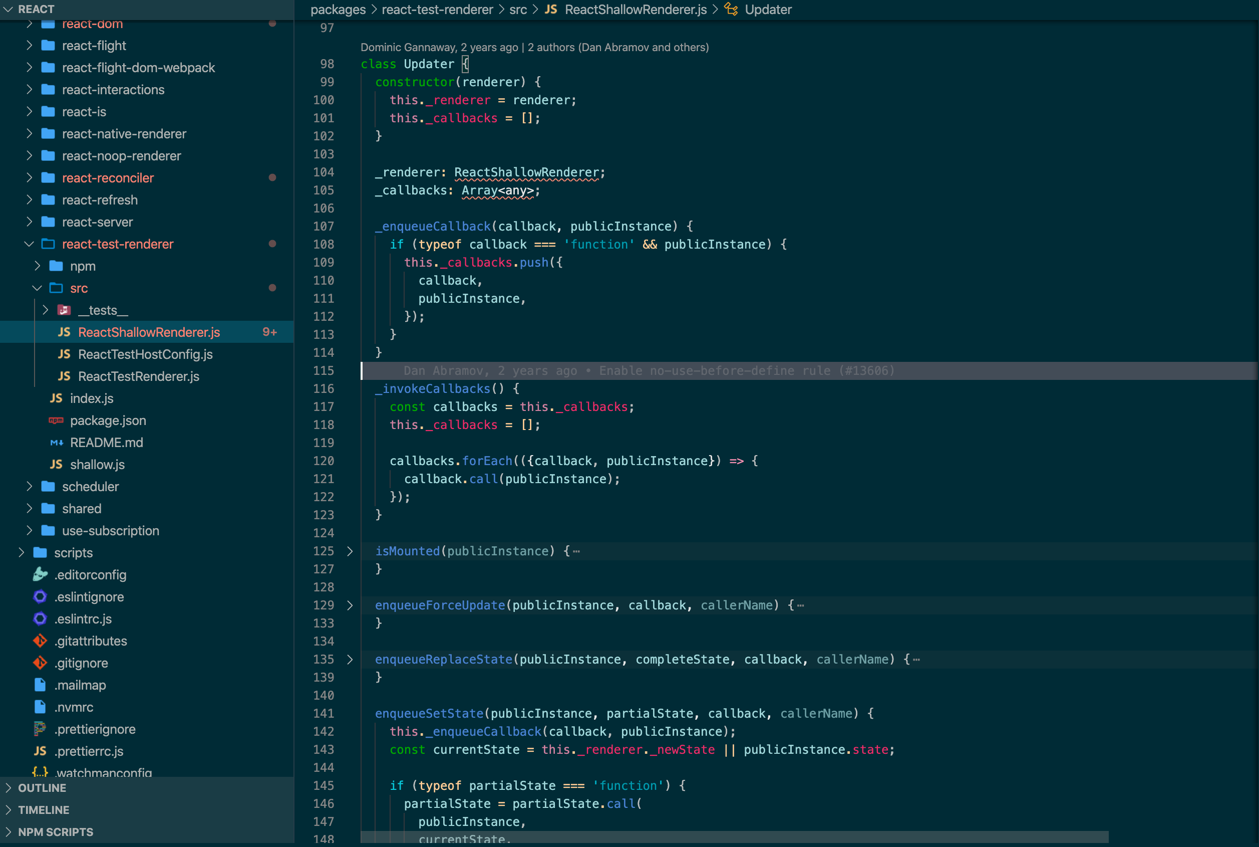The height and width of the screenshot is (847, 1259).
Task: Select the react-reconciler folder
Action: (x=108, y=178)
